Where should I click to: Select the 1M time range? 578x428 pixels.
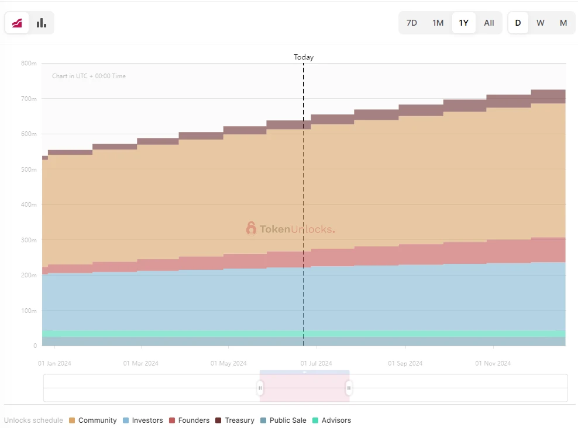[438, 23]
